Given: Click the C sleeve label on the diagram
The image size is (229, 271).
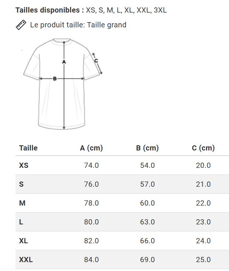Looking at the screenshot, I should (96, 61).
